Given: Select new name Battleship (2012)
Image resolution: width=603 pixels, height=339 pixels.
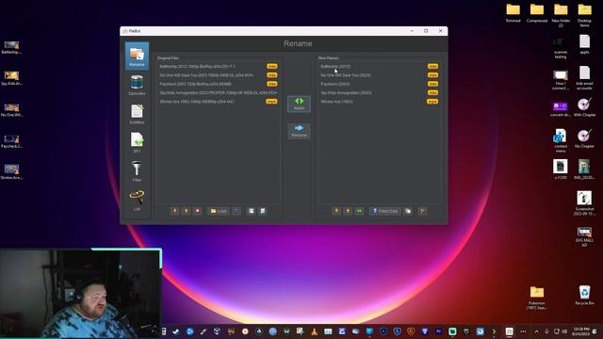Looking at the screenshot, I should click(x=379, y=66).
